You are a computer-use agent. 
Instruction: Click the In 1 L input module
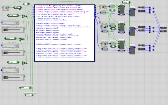click(141, 7)
